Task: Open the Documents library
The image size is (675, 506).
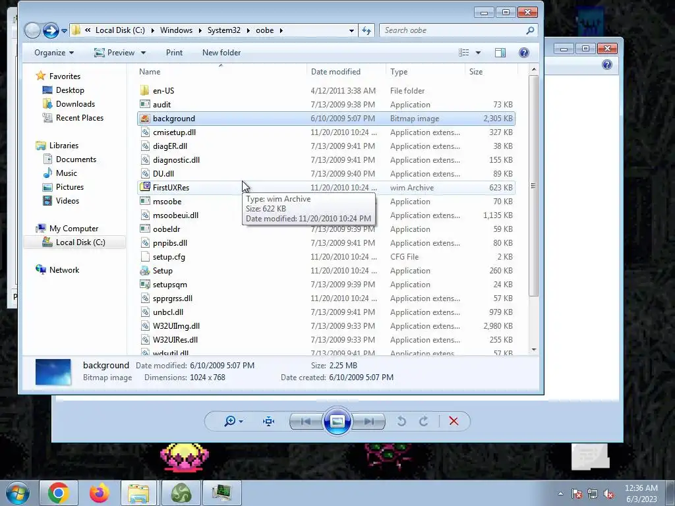Action: 76,159
